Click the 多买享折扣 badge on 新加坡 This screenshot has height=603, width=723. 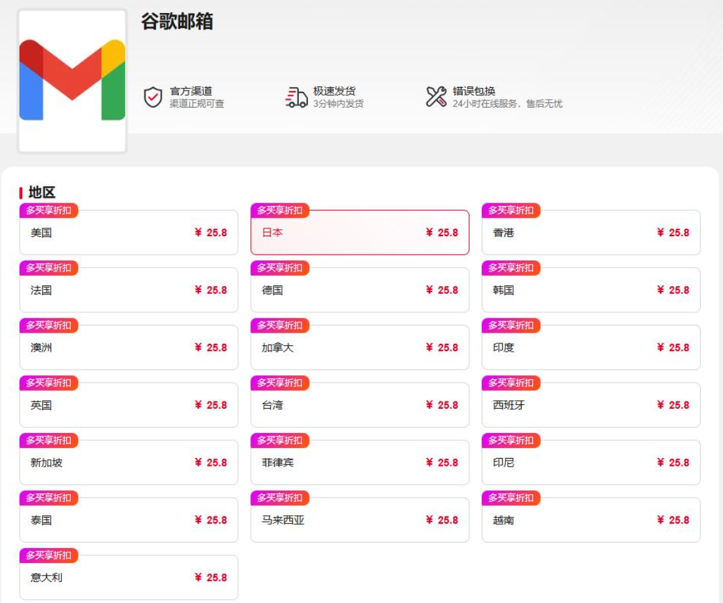coord(49,440)
